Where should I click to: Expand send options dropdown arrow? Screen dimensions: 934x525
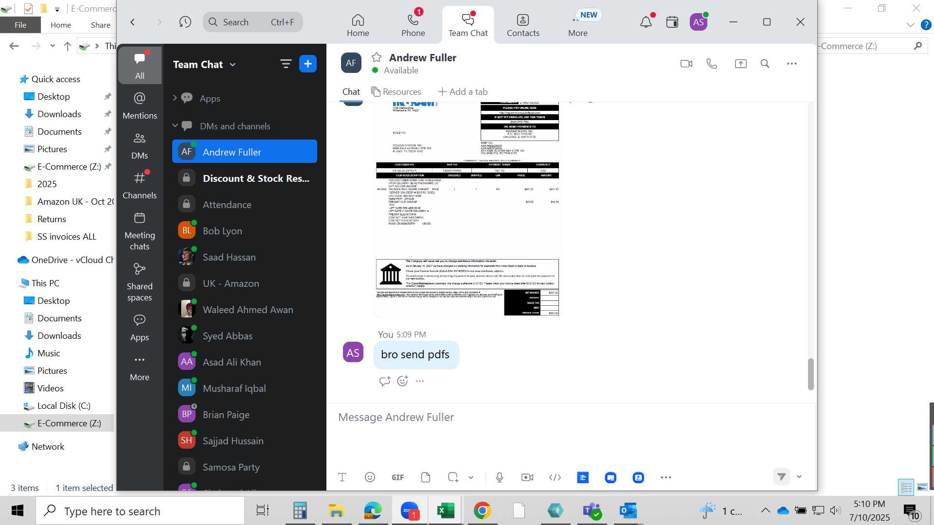799,477
